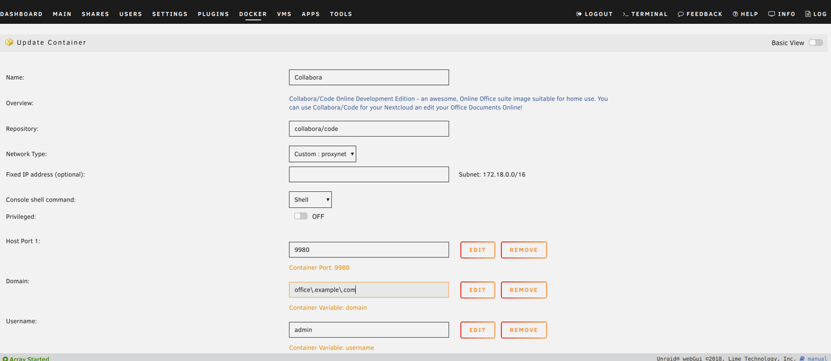Open the Plugins menu tab
This screenshot has height=361, width=831.
(x=213, y=14)
